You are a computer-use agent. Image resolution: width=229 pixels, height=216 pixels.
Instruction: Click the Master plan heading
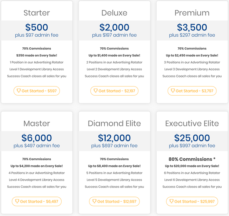click(37, 124)
